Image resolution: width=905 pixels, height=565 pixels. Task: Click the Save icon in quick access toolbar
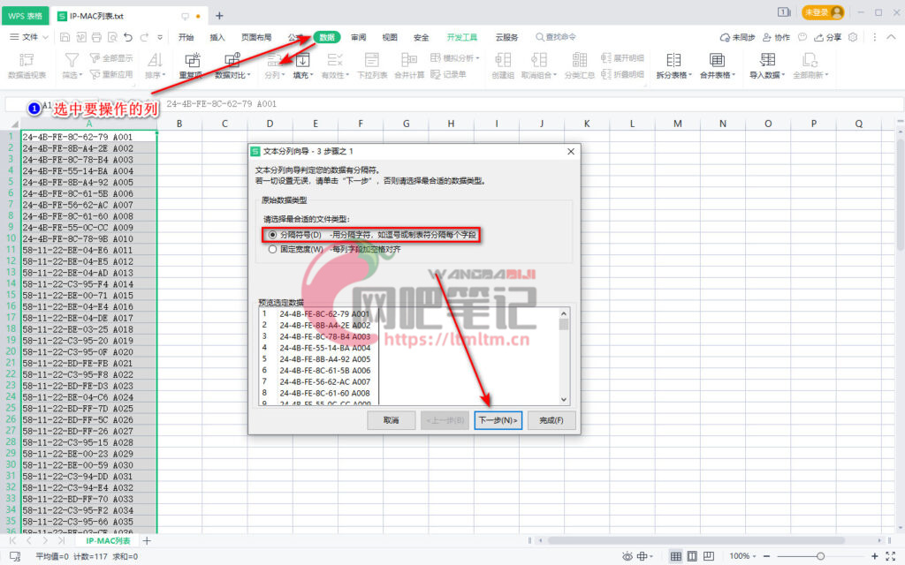coord(65,37)
